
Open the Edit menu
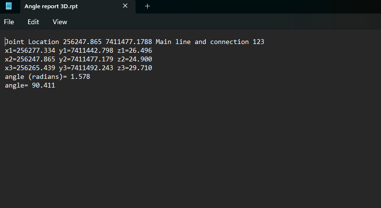click(33, 22)
